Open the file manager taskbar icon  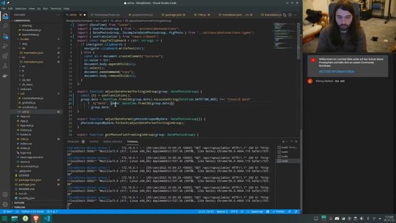tap(15, 219)
